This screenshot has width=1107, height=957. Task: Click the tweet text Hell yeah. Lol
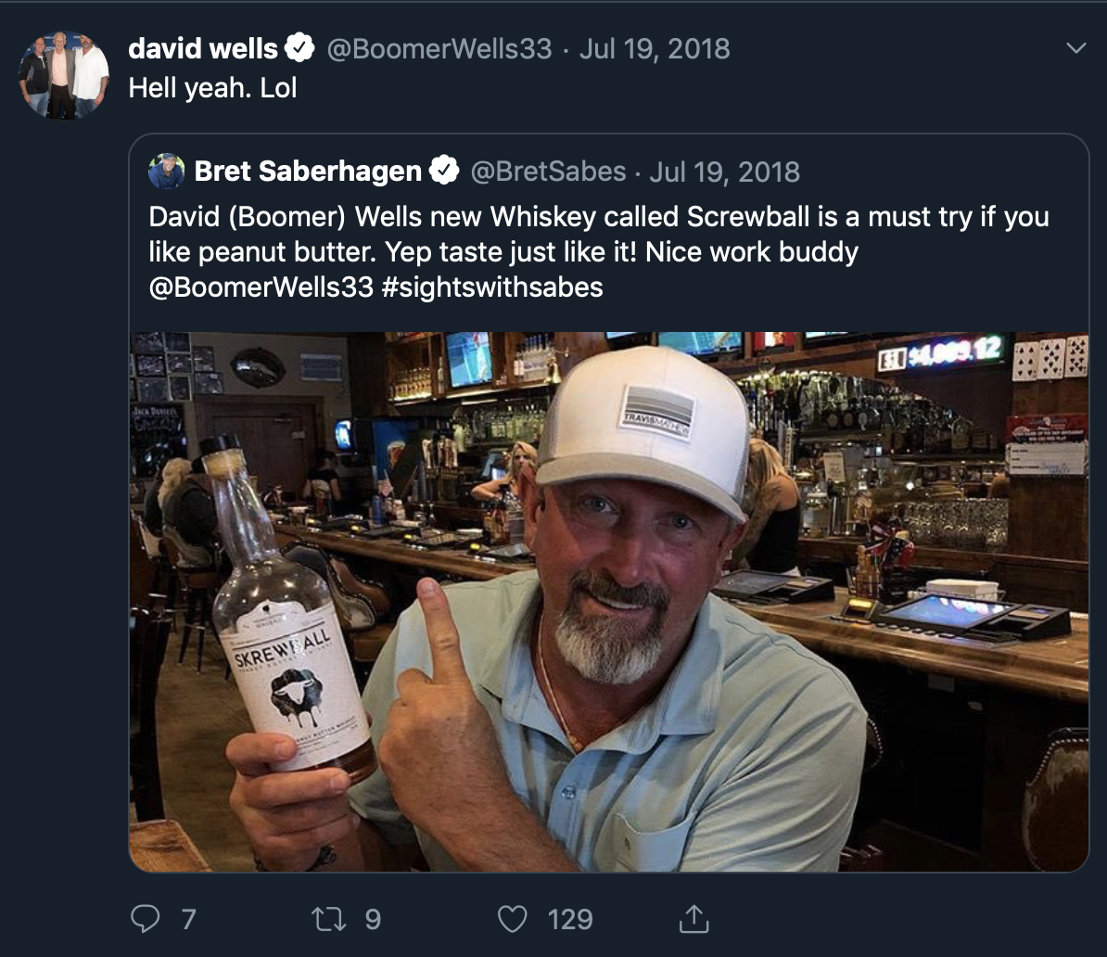click(212, 90)
